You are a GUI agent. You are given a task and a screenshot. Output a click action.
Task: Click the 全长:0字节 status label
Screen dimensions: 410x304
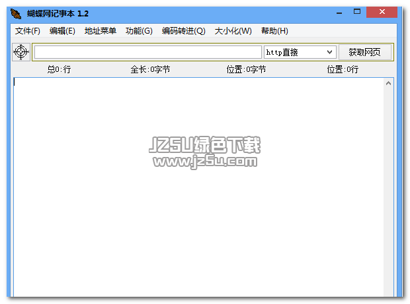click(x=150, y=69)
